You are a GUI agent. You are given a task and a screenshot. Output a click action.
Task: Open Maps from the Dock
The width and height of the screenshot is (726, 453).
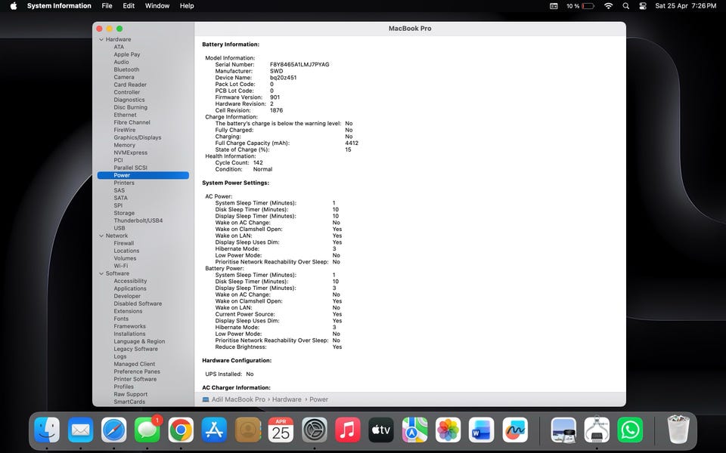coord(415,430)
